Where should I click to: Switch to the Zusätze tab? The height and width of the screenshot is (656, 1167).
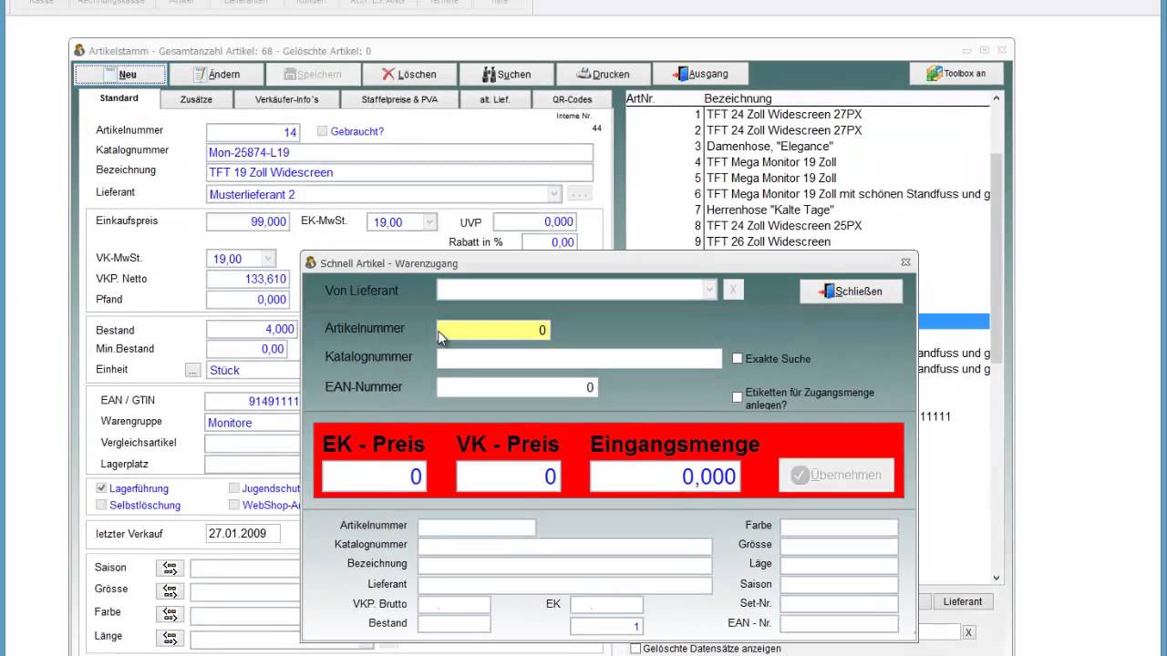[x=196, y=99]
